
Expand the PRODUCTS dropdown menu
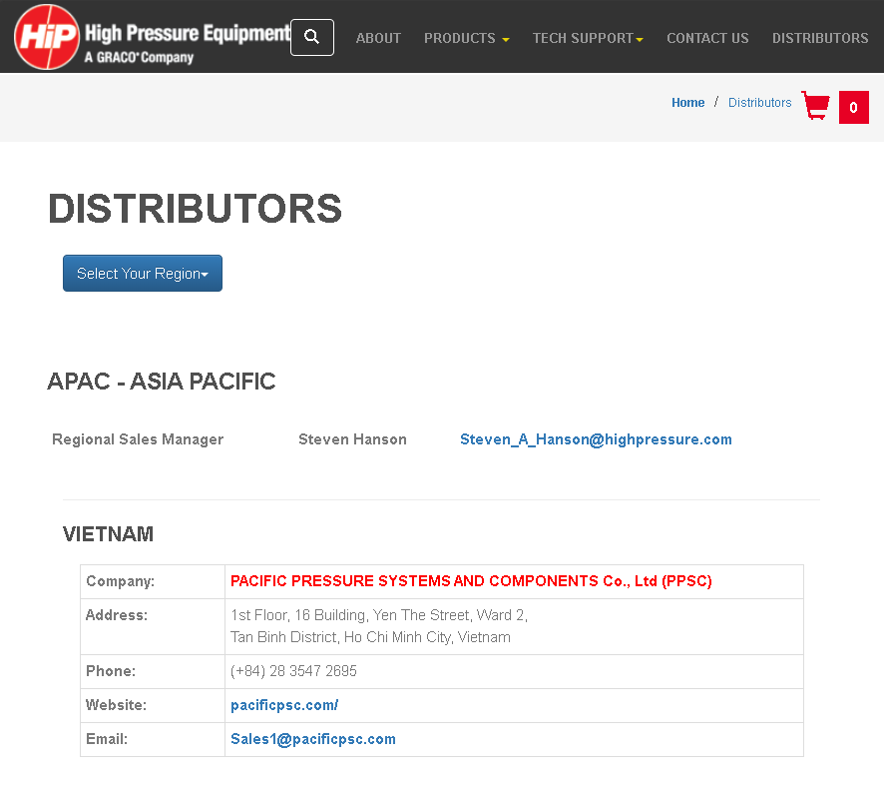466,38
